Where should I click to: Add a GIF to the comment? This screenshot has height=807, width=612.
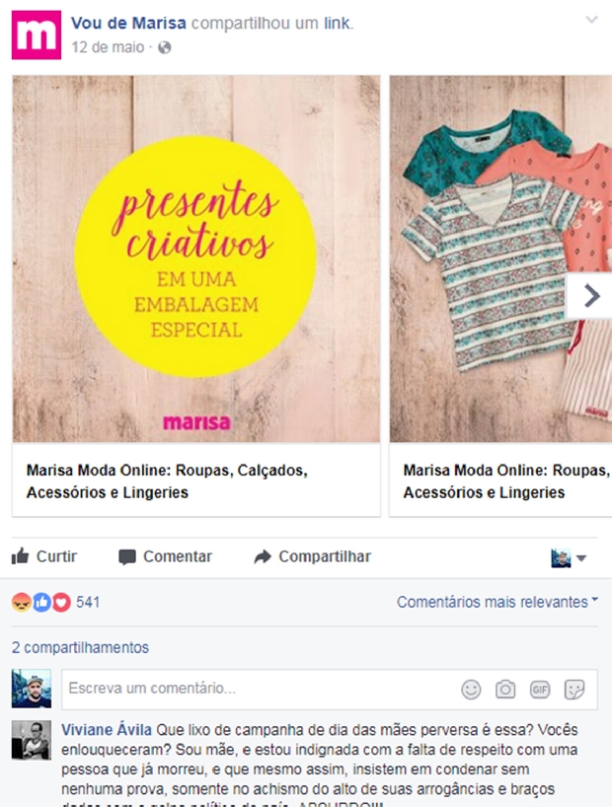coord(540,690)
